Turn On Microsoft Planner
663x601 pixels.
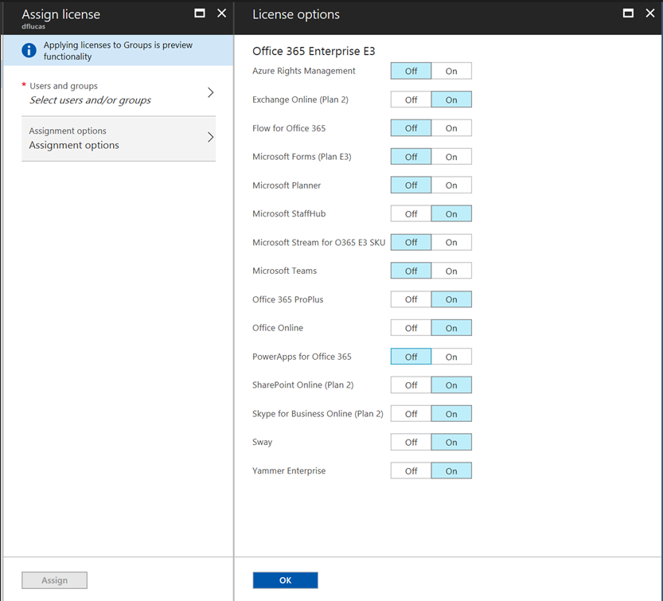pyautogui.click(x=451, y=185)
